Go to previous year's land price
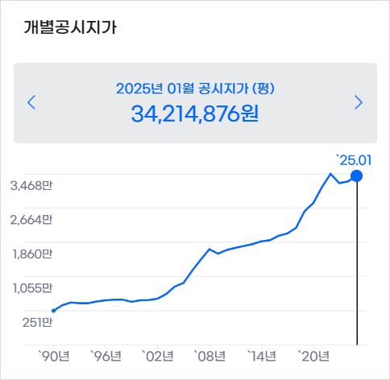The image size is (390, 380). coord(31,102)
